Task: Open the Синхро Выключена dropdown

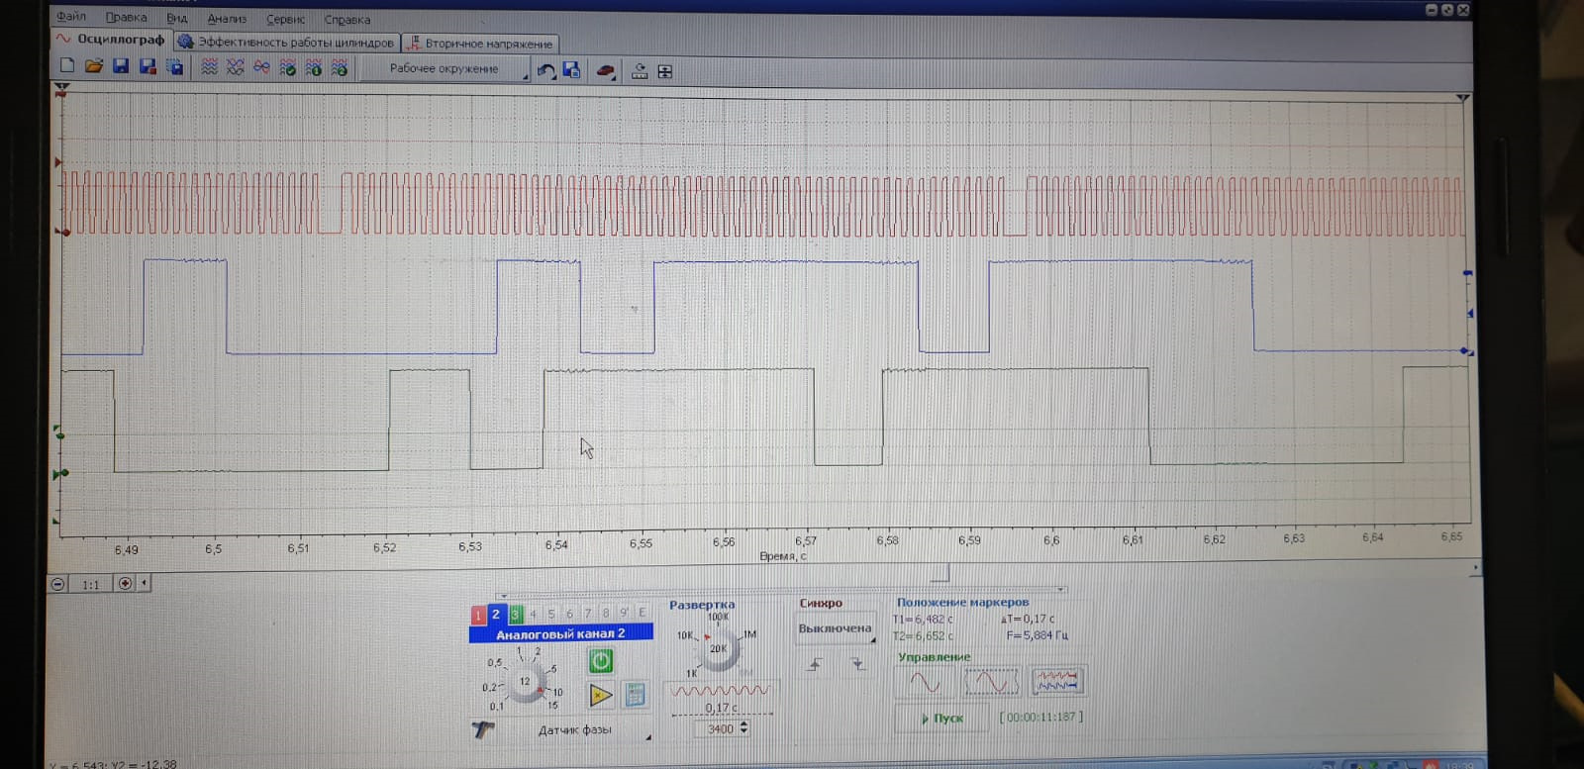Action: 836,629
